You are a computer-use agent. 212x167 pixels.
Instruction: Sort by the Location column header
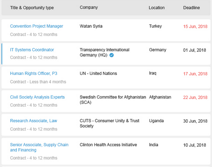click(157, 8)
